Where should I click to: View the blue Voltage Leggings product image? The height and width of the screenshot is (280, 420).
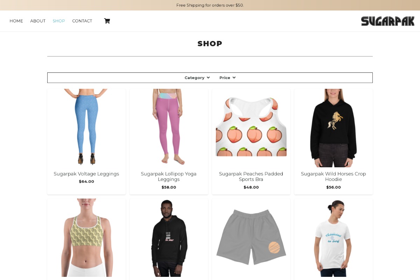[86, 128]
